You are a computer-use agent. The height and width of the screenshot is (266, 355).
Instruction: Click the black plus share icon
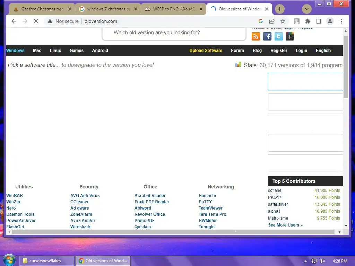point(290,36)
